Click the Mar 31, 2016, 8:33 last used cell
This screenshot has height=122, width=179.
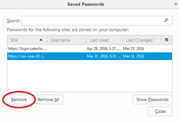tap(103, 56)
